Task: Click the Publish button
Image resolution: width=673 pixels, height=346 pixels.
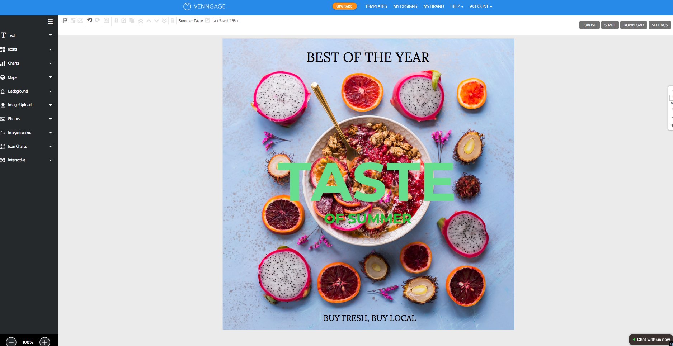Action: [589, 25]
